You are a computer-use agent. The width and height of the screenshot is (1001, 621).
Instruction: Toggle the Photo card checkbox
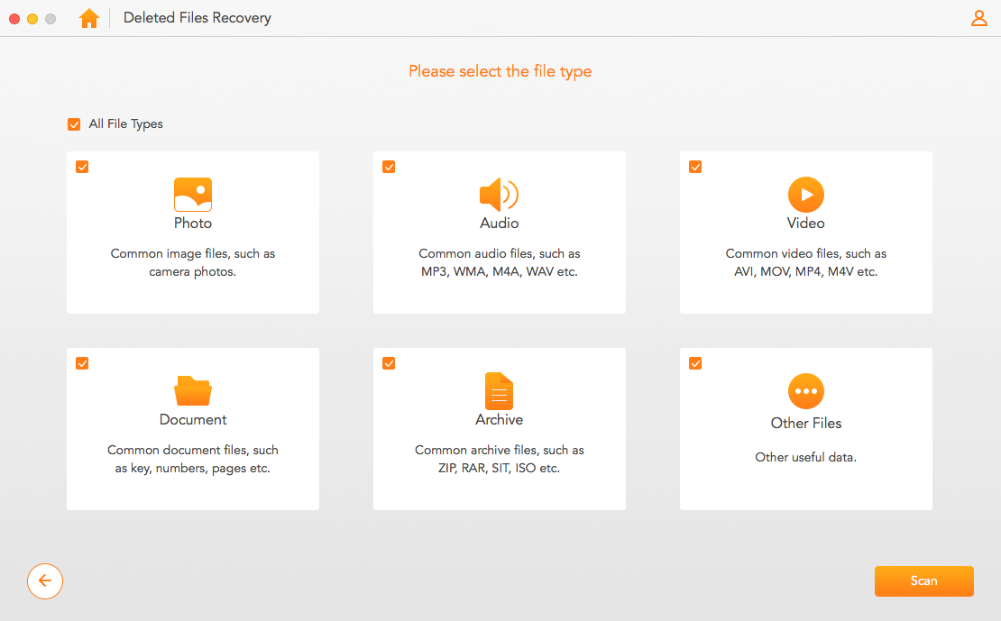[82, 168]
